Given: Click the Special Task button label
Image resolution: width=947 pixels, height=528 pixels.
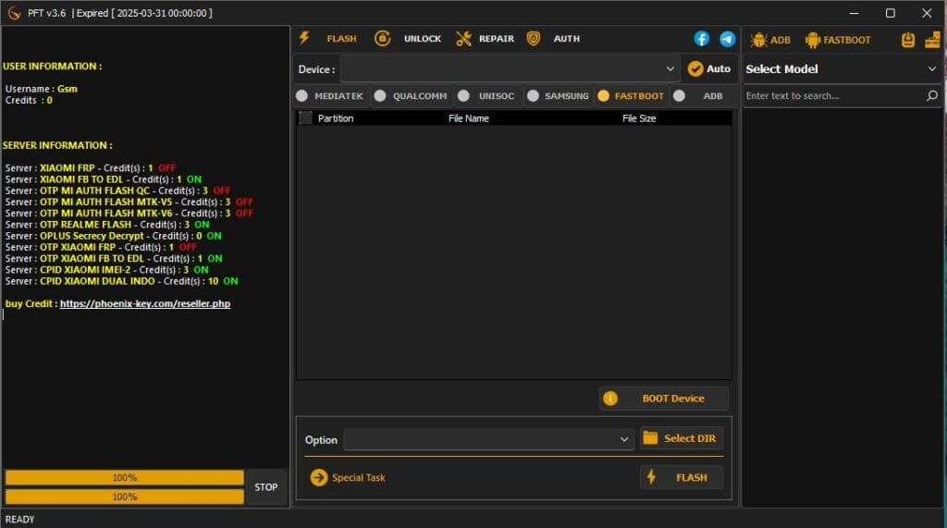Looking at the screenshot, I should tap(358, 477).
